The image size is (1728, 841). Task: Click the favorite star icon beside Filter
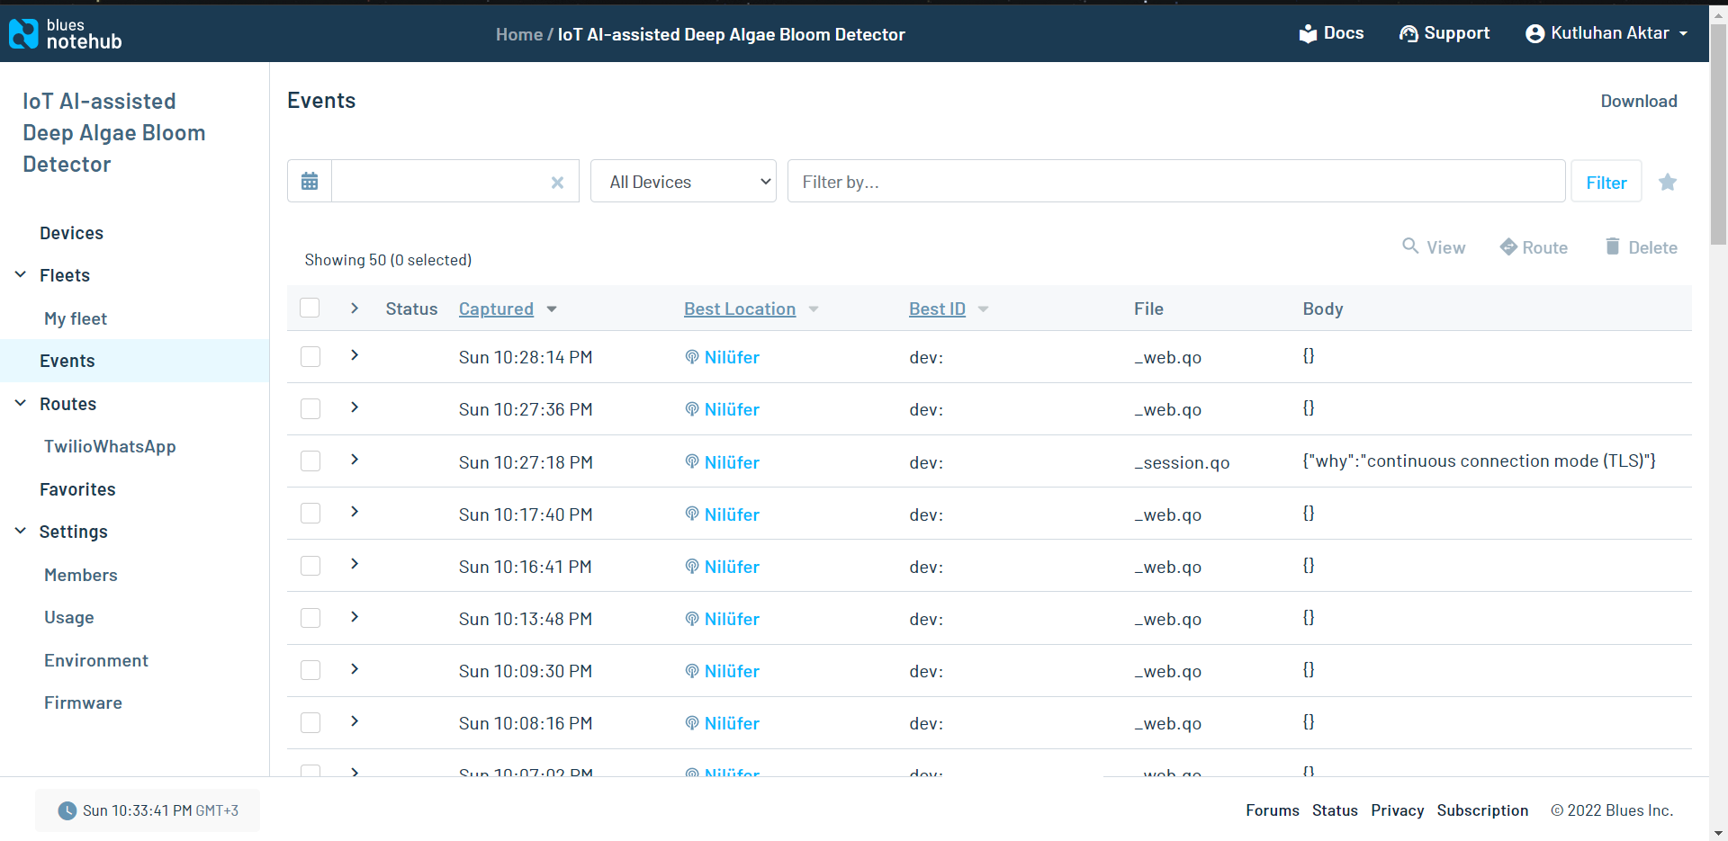[x=1668, y=183]
